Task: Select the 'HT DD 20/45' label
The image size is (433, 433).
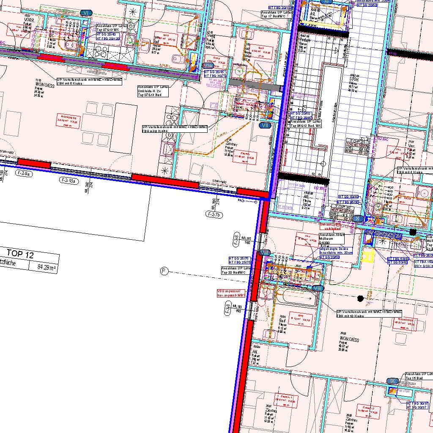Action: coord(214,72)
